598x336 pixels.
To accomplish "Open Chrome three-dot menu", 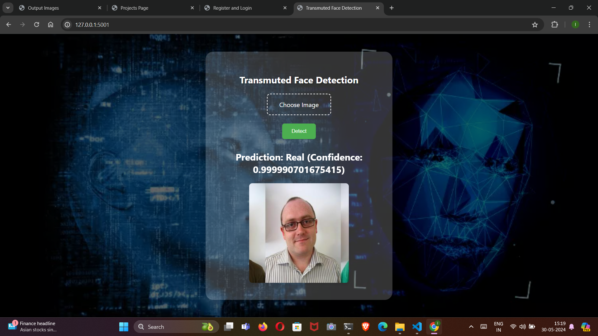I will 589,25.
